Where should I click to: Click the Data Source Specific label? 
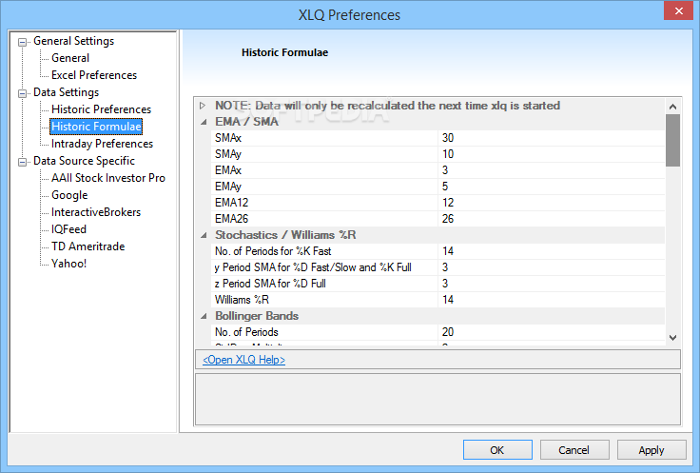[84, 161]
